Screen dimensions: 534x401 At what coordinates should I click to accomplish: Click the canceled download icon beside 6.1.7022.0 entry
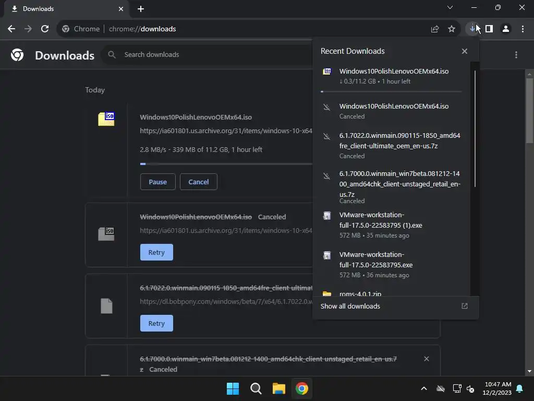click(326, 136)
